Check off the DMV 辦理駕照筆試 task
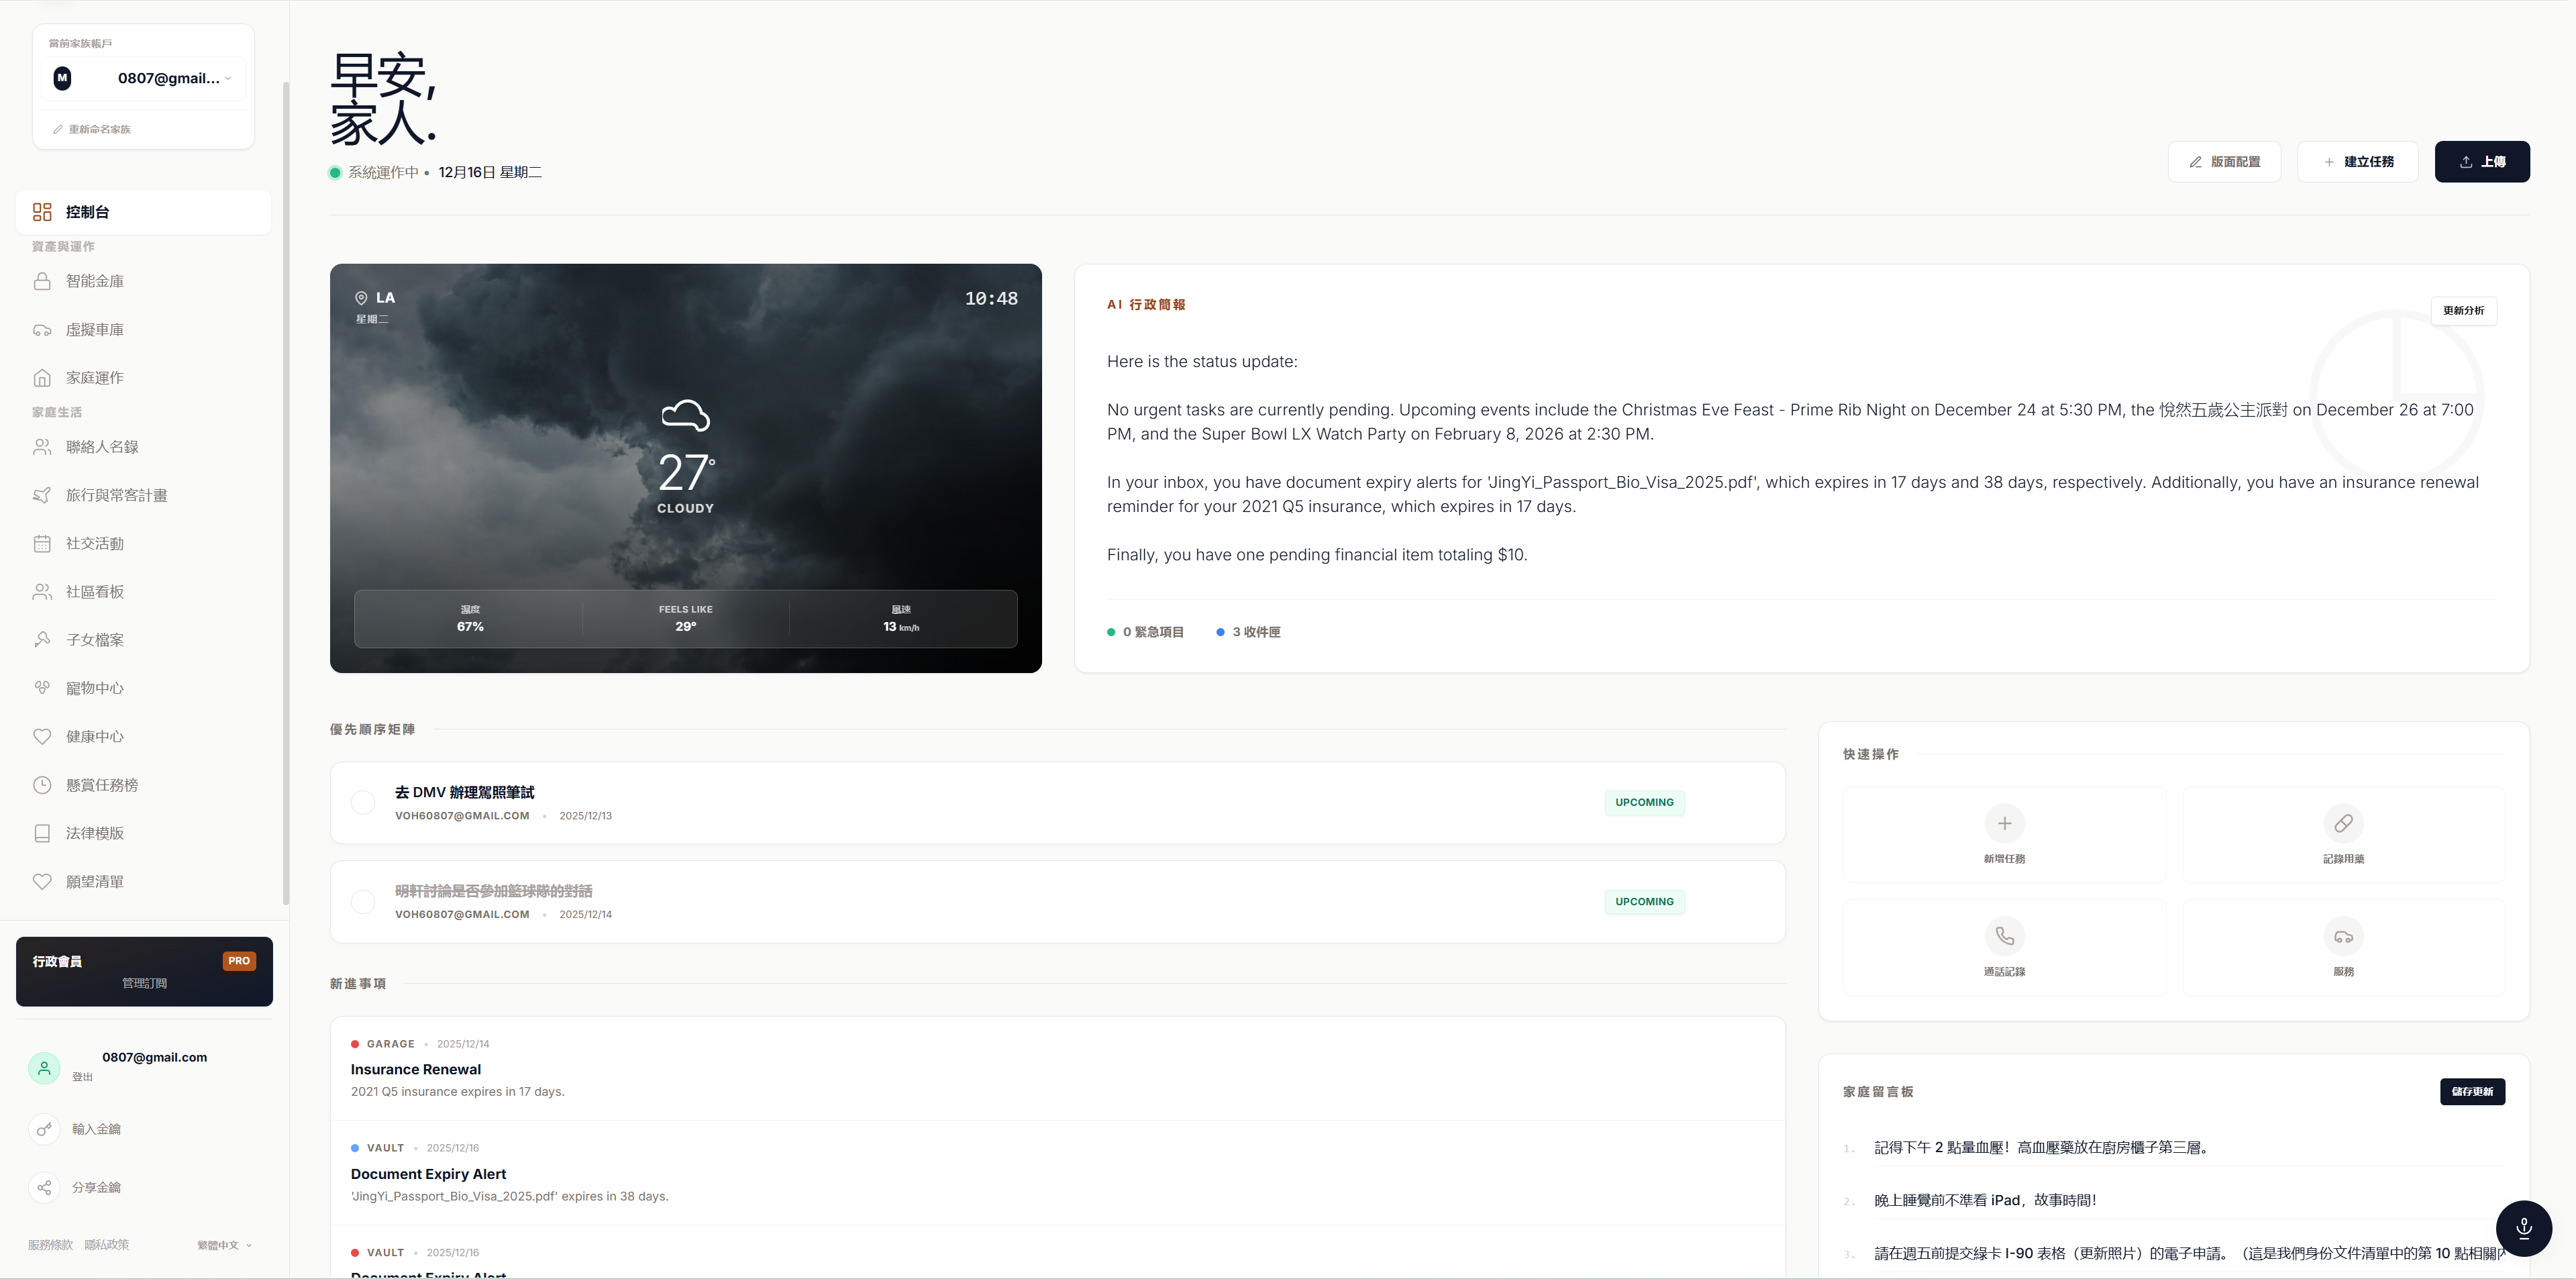 pos(363,803)
